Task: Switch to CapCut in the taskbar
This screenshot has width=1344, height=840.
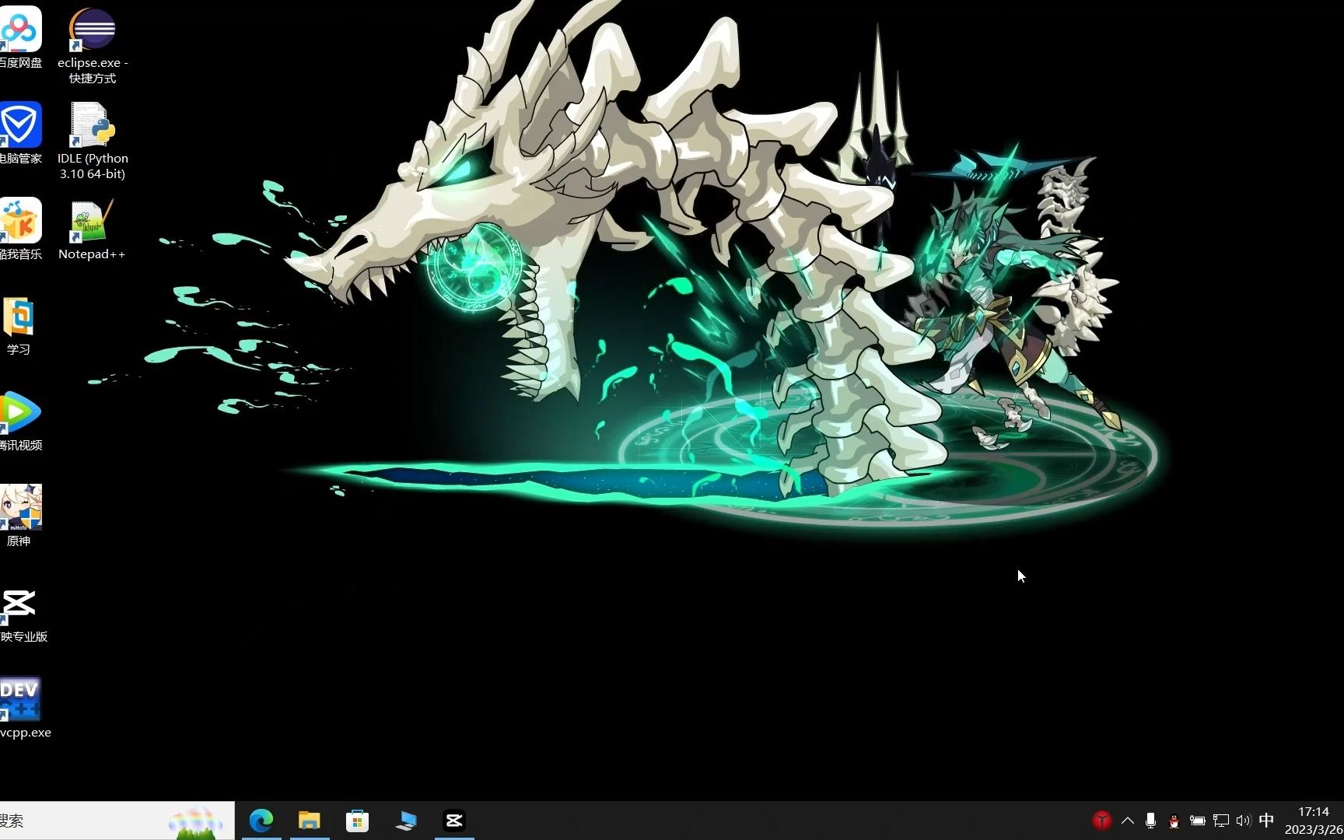Action: point(454,821)
